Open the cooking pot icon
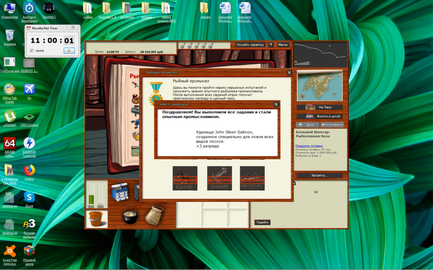433x270 pixels. [129, 215]
